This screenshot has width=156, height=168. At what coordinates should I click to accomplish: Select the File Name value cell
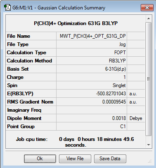coord(92,36)
